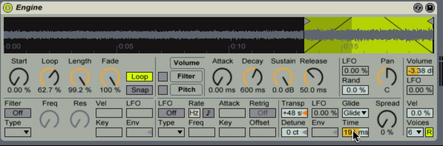Enable the Snap toggle
This screenshot has height=146, width=443.
click(139, 90)
